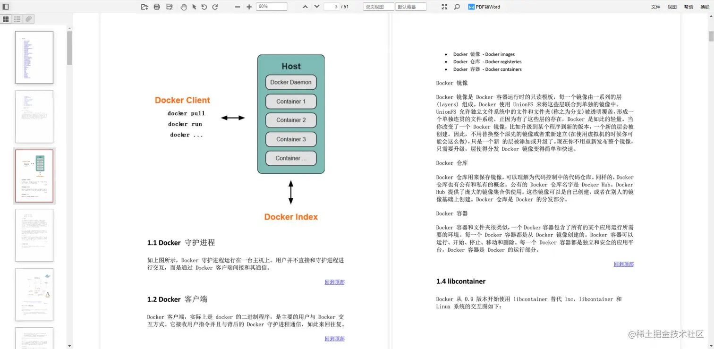Open the 60% zoom level combo box

click(272, 7)
